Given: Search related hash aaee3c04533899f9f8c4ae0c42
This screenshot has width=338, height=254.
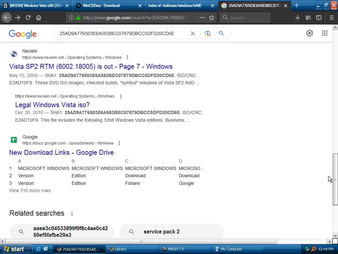Looking at the screenshot, I should [x=62, y=232].
